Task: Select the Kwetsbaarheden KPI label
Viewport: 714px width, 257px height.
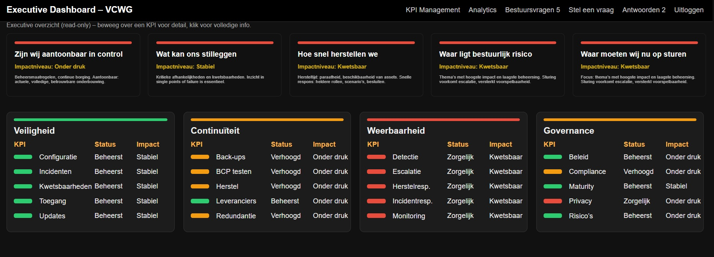Action: (x=66, y=187)
